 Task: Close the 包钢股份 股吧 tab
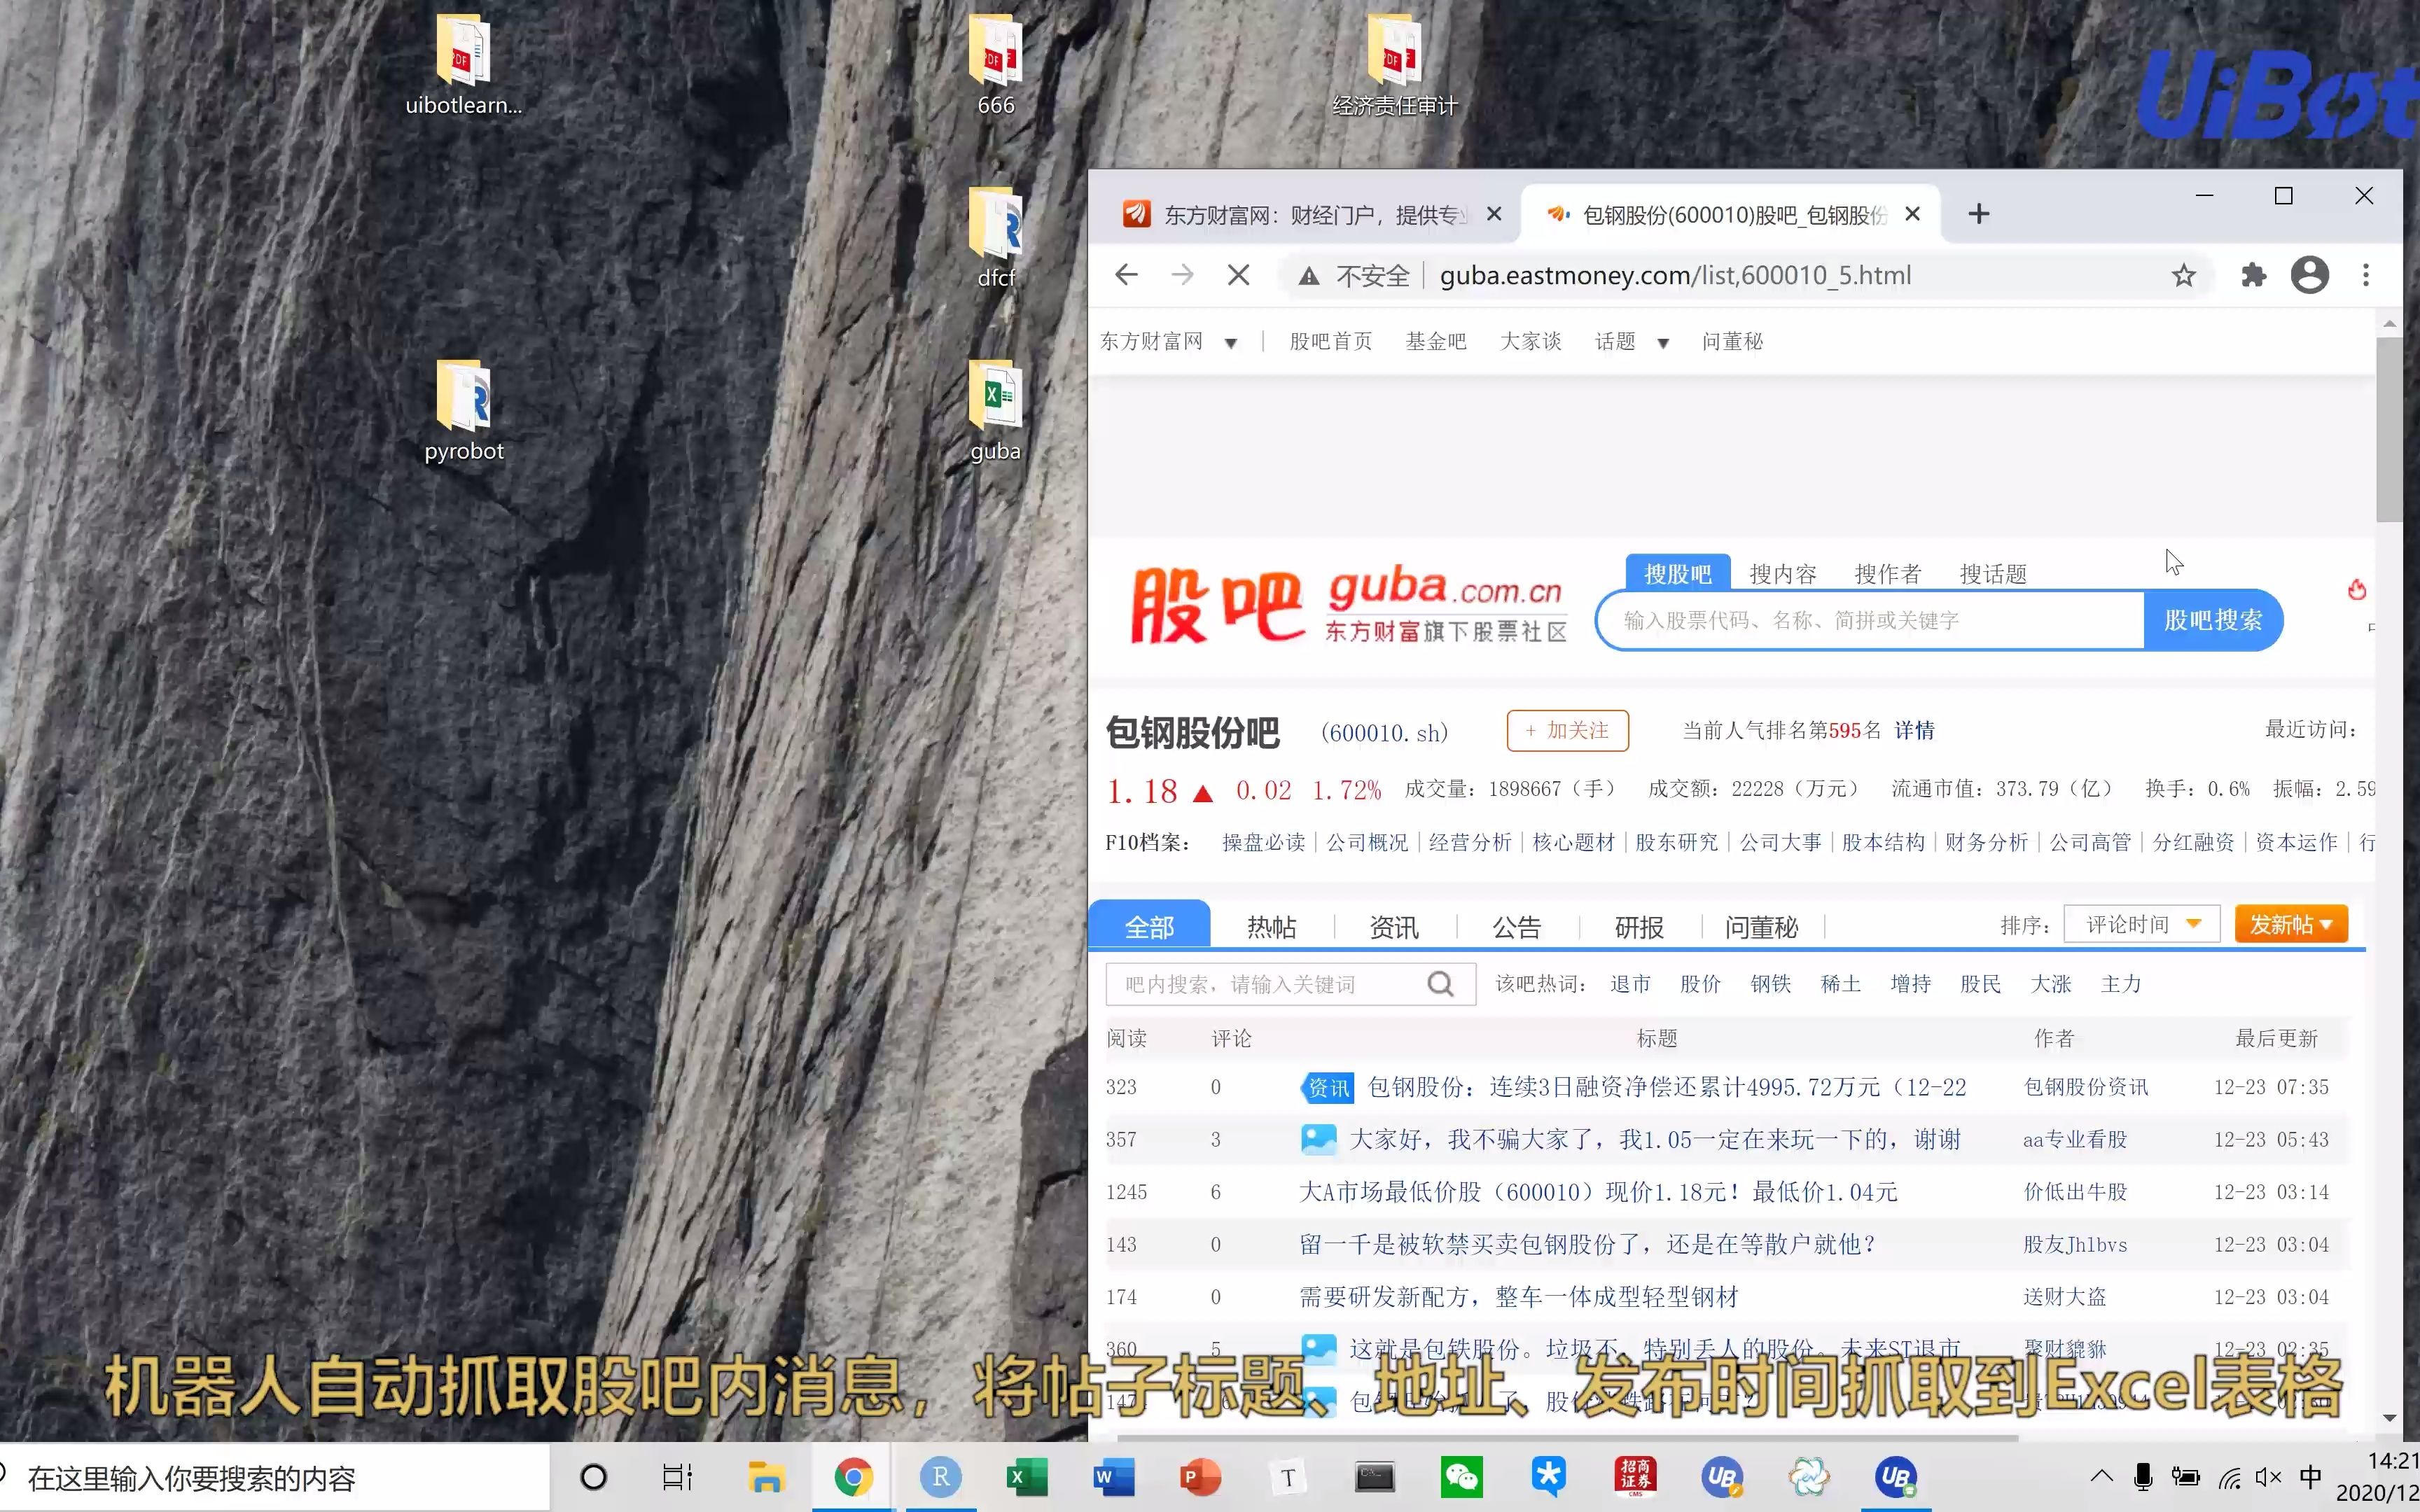click(1912, 214)
